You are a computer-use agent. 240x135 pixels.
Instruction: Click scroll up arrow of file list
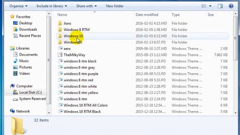click(235, 14)
